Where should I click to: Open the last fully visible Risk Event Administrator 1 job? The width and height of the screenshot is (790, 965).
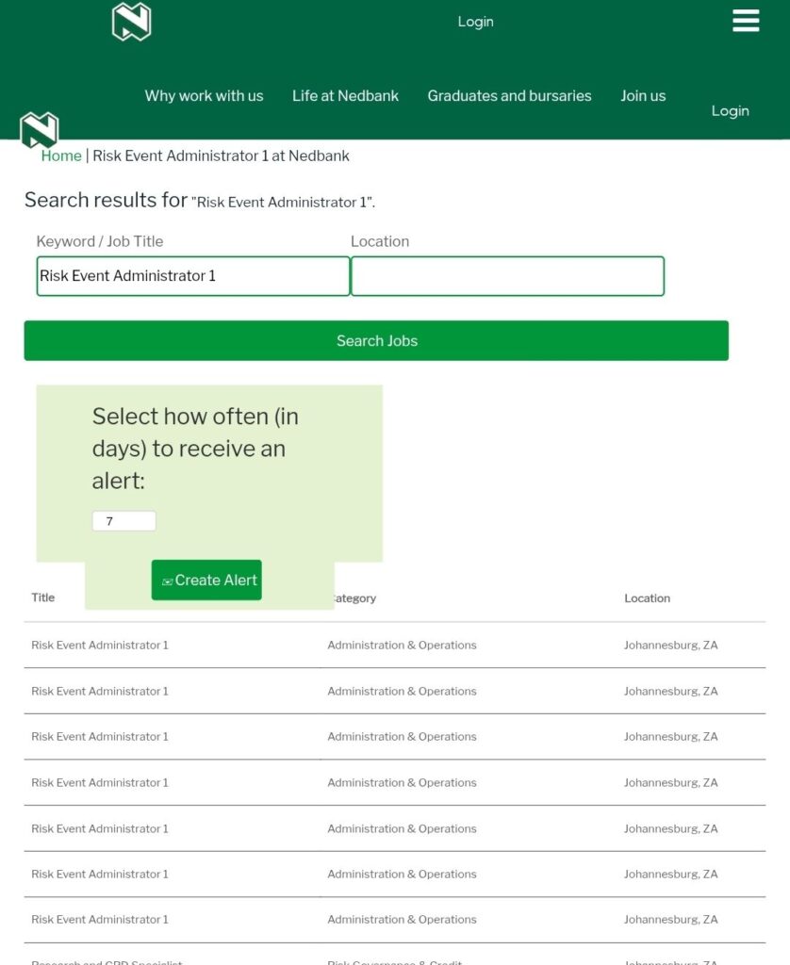click(x=100, y=920)
